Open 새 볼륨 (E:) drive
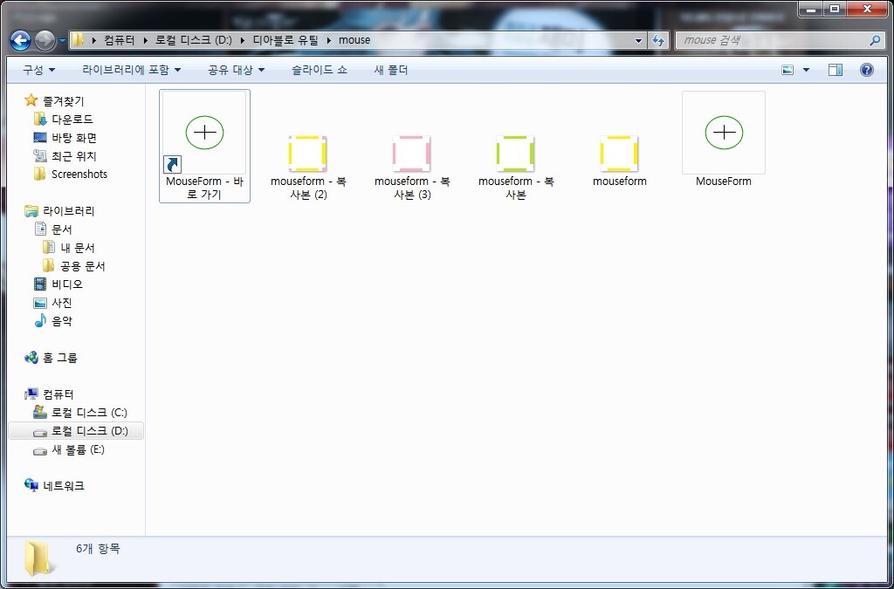 (x=69, y=449)
